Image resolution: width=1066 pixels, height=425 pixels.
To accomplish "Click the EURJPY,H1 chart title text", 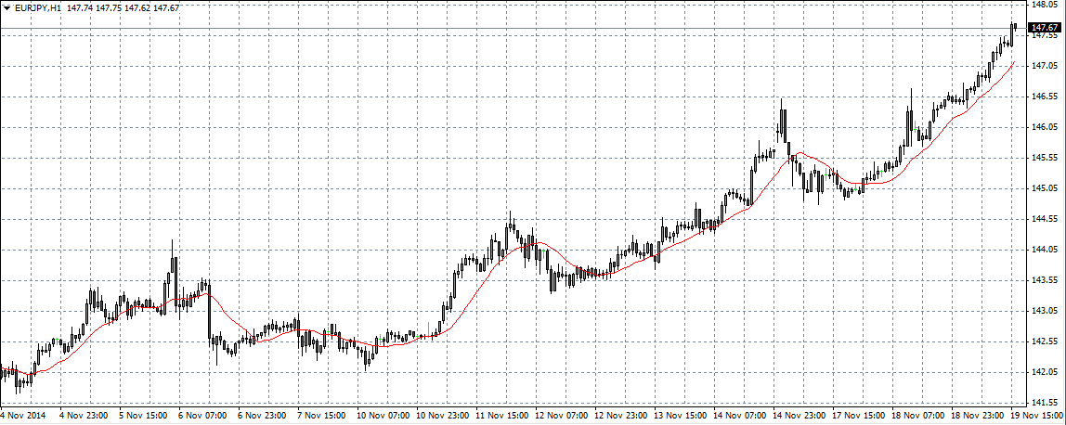I will [37, 8].
